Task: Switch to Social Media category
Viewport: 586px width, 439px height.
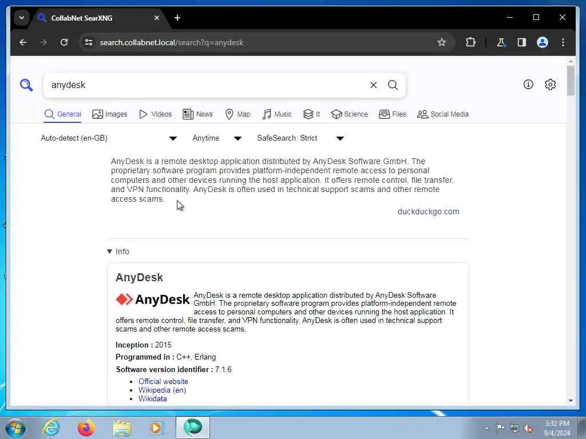Action: pyautogui.click(x=443, y=114)
